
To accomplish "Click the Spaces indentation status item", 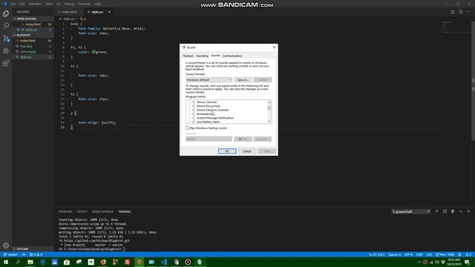I will 394,254.
